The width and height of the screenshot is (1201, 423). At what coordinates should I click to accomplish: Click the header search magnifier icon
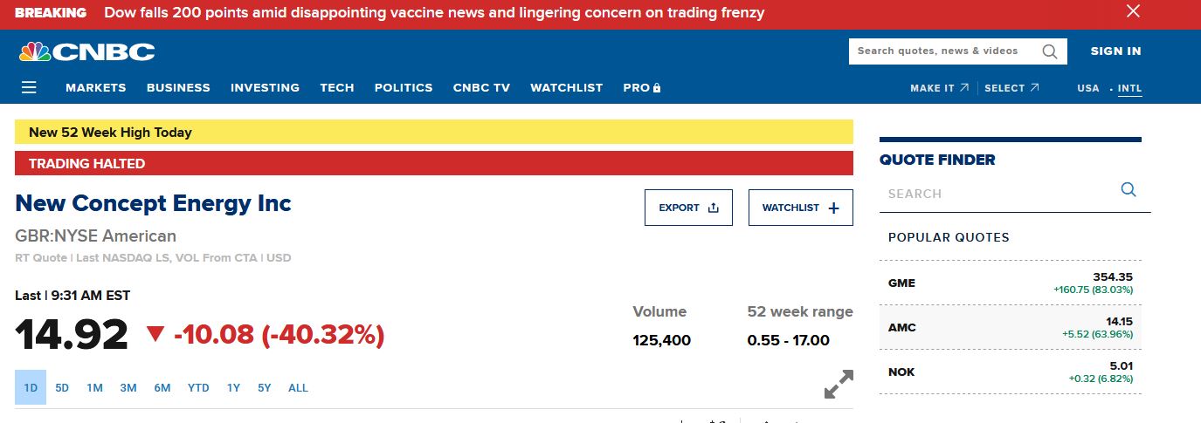click(x=1049, y=51)
